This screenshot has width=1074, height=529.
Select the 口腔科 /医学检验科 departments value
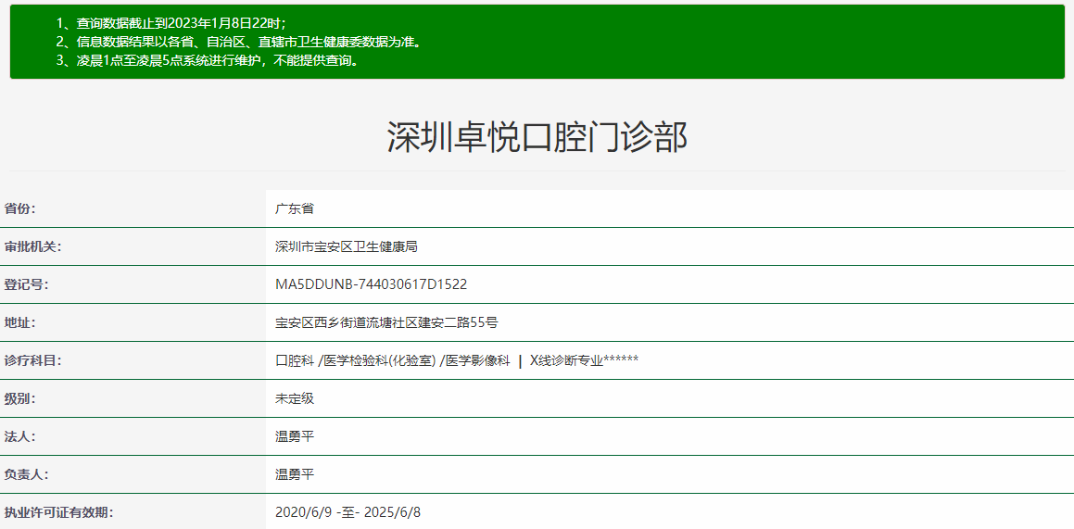[x=457, y=360]
